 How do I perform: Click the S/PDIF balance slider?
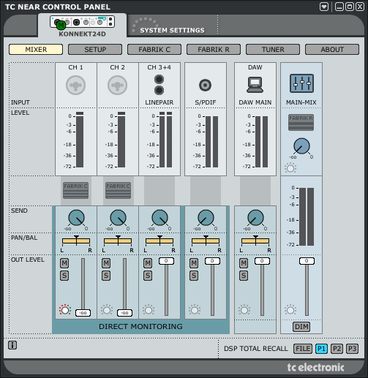pyautogui.click(x=206, y=241)
